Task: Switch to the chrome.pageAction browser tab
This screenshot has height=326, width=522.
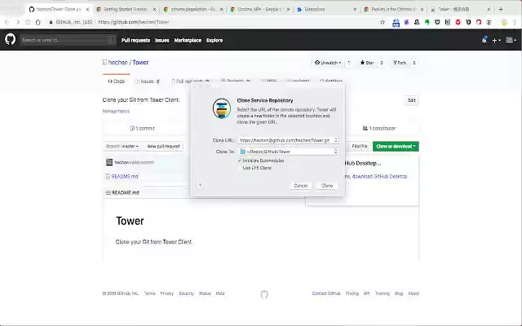Action: coord(193,9)
